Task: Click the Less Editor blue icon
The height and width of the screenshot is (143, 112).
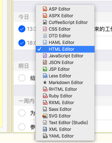Action: [x=45, y=76]
